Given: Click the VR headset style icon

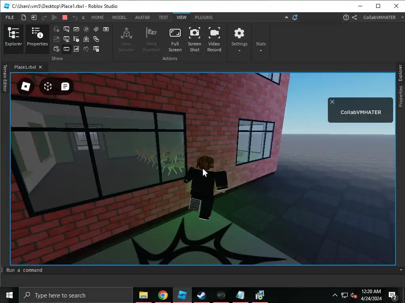Looking at the screenshot, I should pyautogui.click(x=106, y=29).
